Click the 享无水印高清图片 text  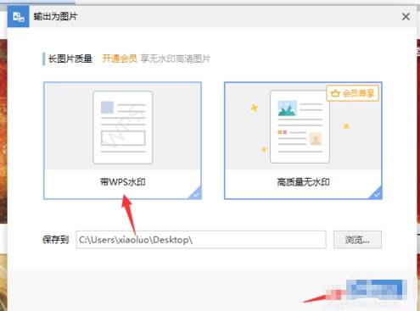point(176,58)
